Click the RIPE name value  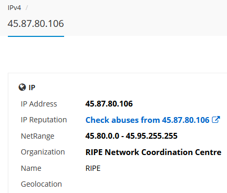pyautogui.click(x=93, y=168)
